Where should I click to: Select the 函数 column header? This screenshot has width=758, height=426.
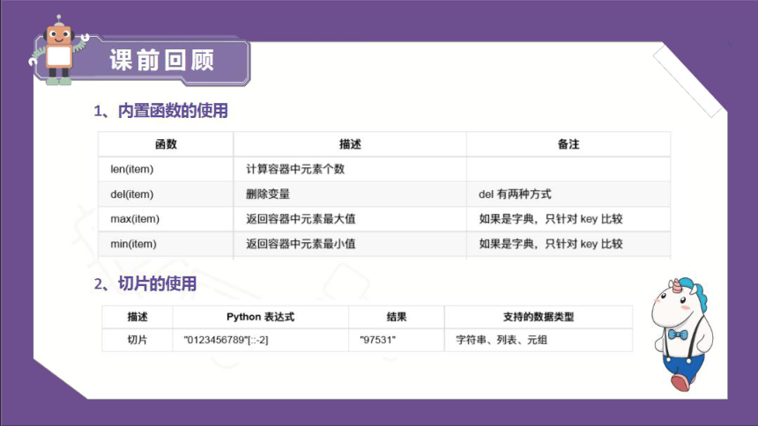click(x=166, y=144)
